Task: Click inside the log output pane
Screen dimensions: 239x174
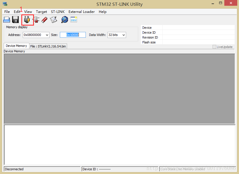Action: click(x=120, y=145)
